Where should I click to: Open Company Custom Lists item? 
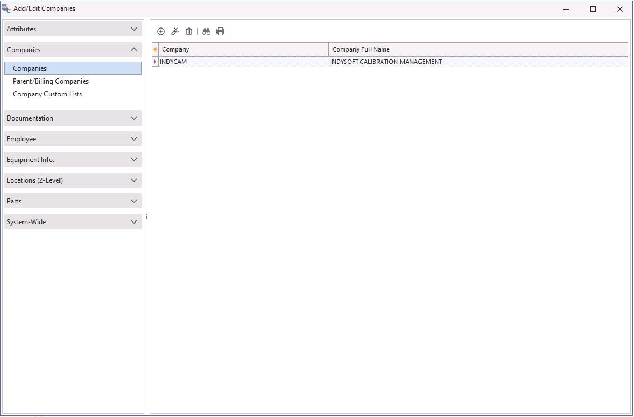[47, 94]
